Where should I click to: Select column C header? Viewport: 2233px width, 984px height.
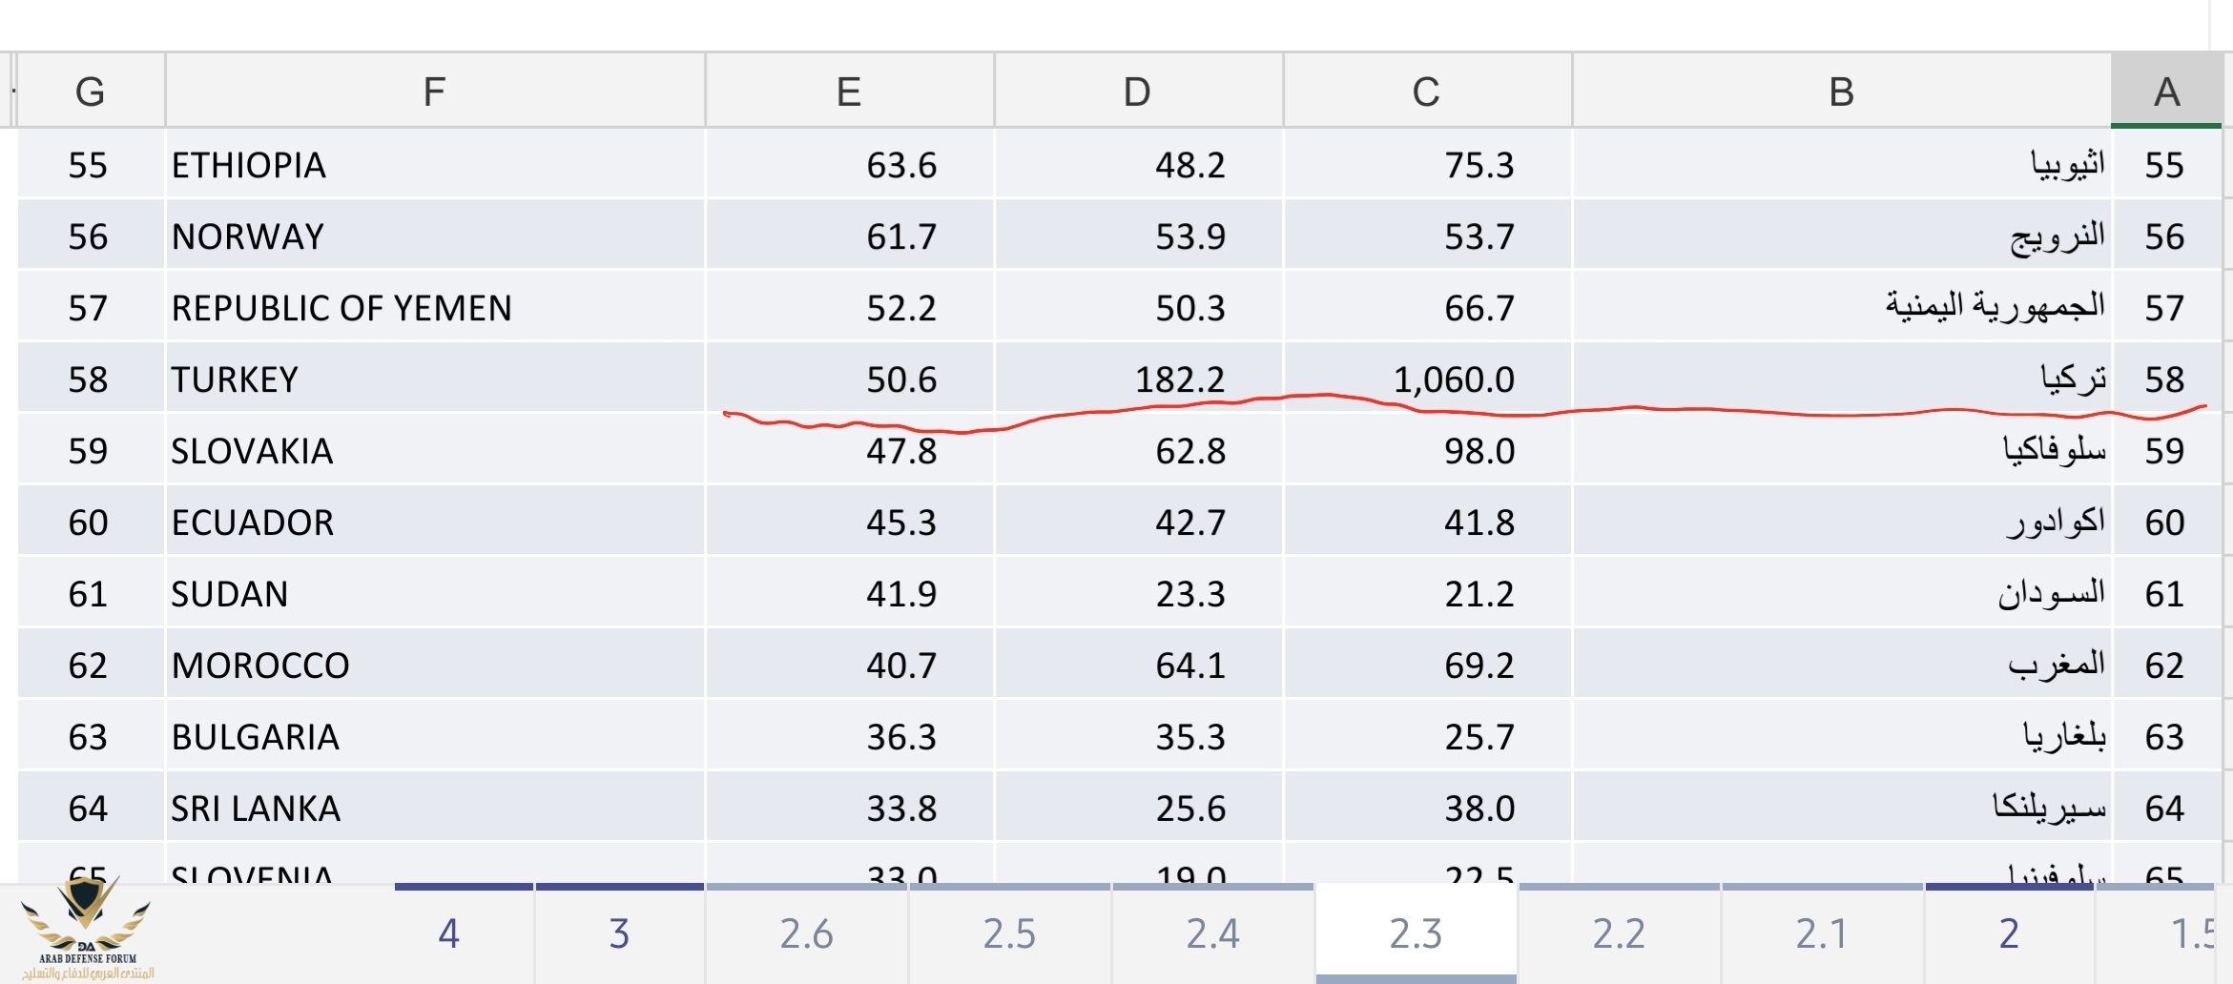[1426, 92]
